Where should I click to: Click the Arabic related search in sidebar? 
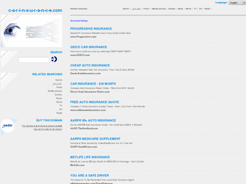point(57,84)
